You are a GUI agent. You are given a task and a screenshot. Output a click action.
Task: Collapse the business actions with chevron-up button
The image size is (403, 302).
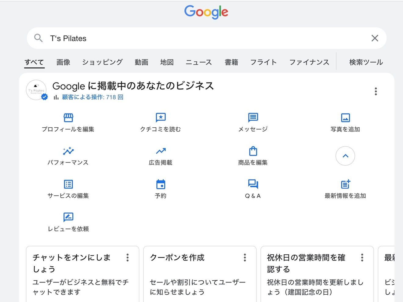pos(345,156)
